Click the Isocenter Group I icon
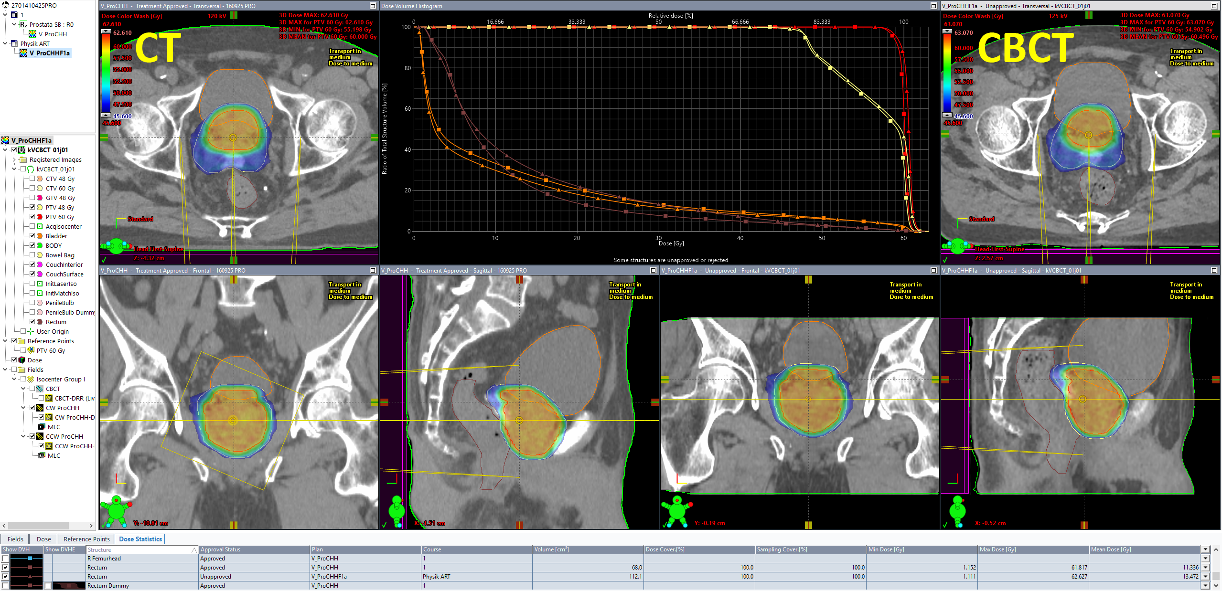Viewport: 1222px width, 591px height. (x=31, y=379)
